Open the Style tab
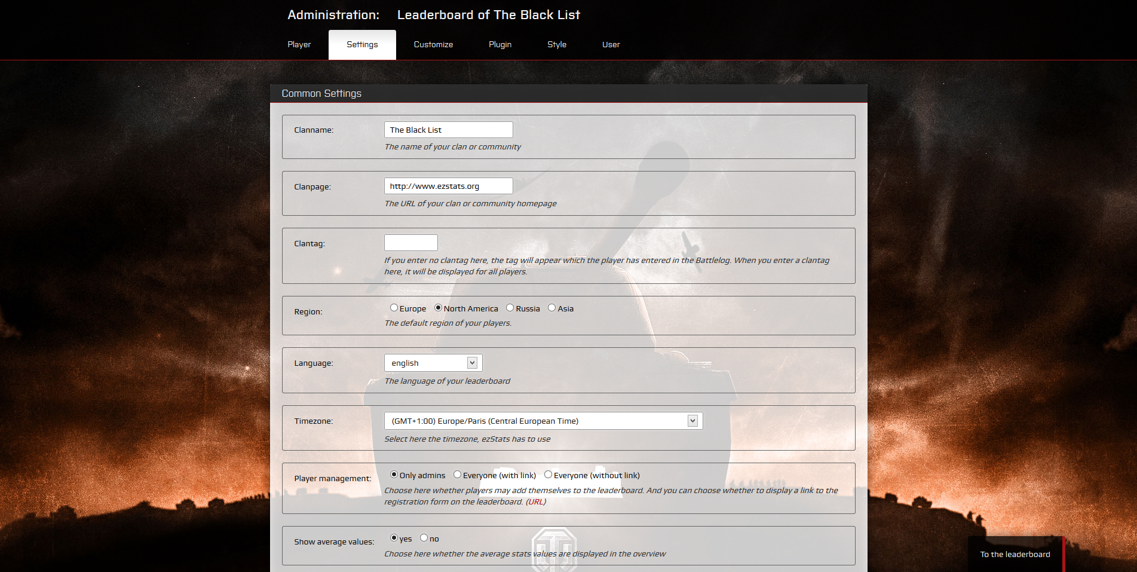 click(x=557, y=44)
